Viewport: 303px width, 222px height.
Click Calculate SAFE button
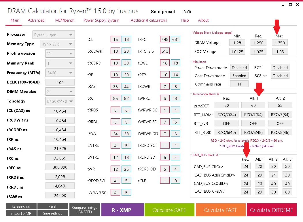169,210
